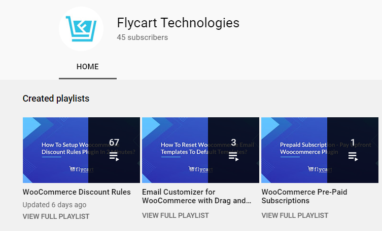
Task: Click the How To Reset Woocommerce Email thumbnail
Action: click(x=200, y=150)
